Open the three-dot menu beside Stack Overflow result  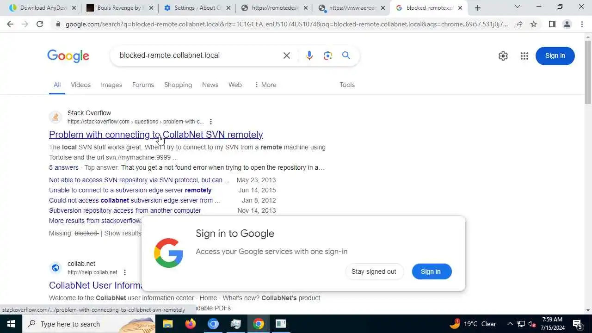click(x=211, y=122)
